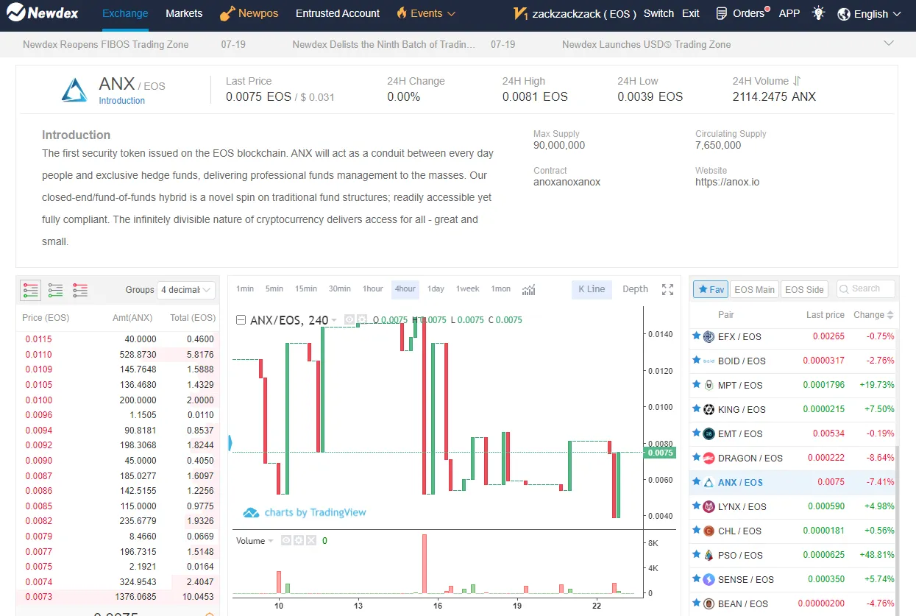Set chart interval to 1day
The width and height of the screenshot is (916, 616).
436,289
